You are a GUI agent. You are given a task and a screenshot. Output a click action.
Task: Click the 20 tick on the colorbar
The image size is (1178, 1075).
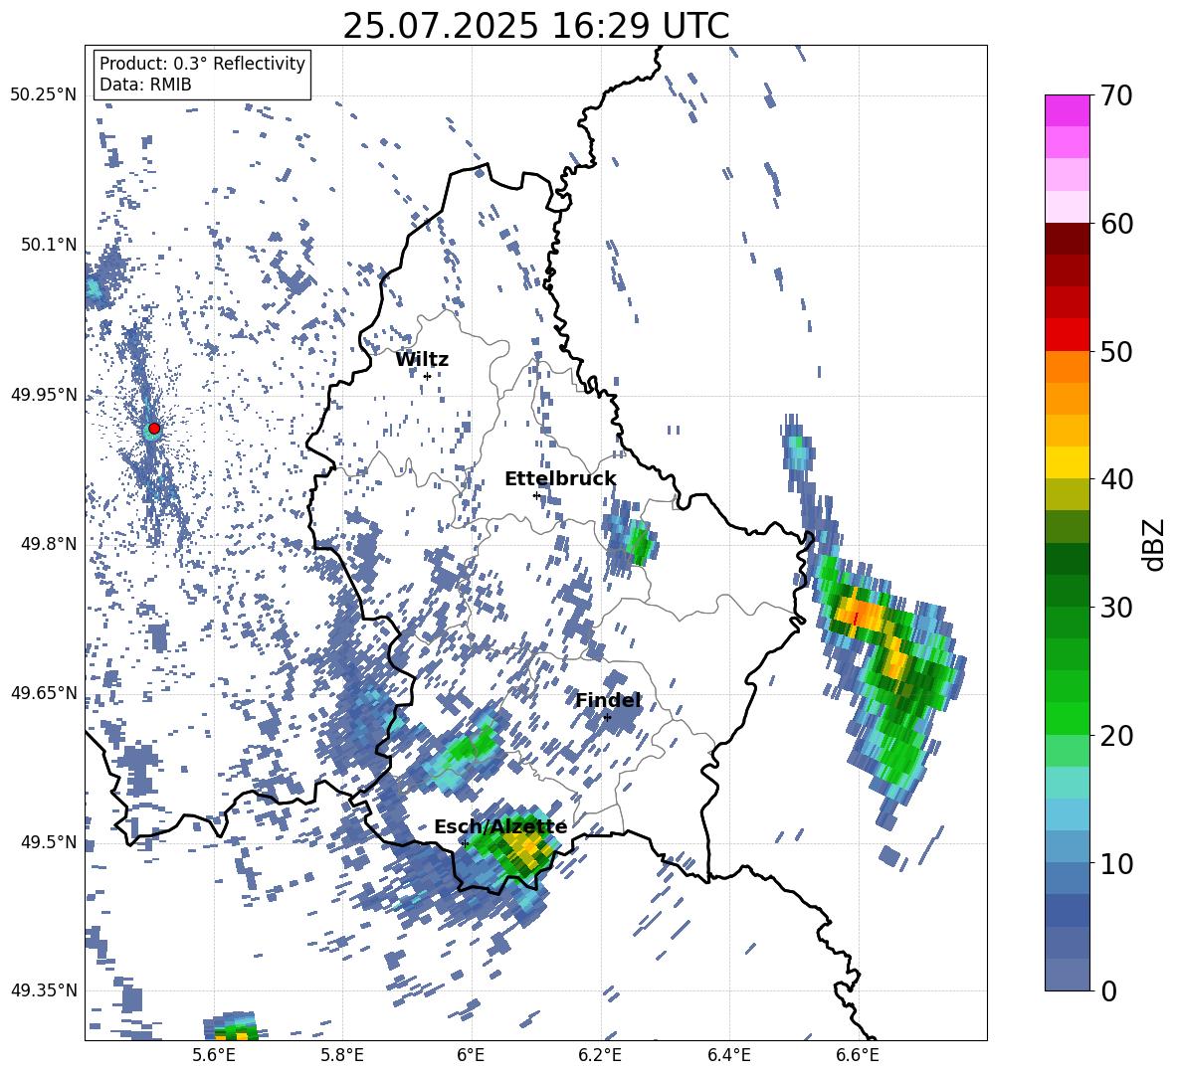[x=1117, y=735]
